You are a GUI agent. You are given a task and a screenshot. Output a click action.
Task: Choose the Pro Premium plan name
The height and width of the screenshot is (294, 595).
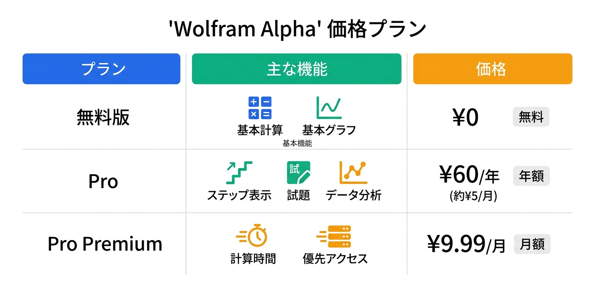point(105,244)
